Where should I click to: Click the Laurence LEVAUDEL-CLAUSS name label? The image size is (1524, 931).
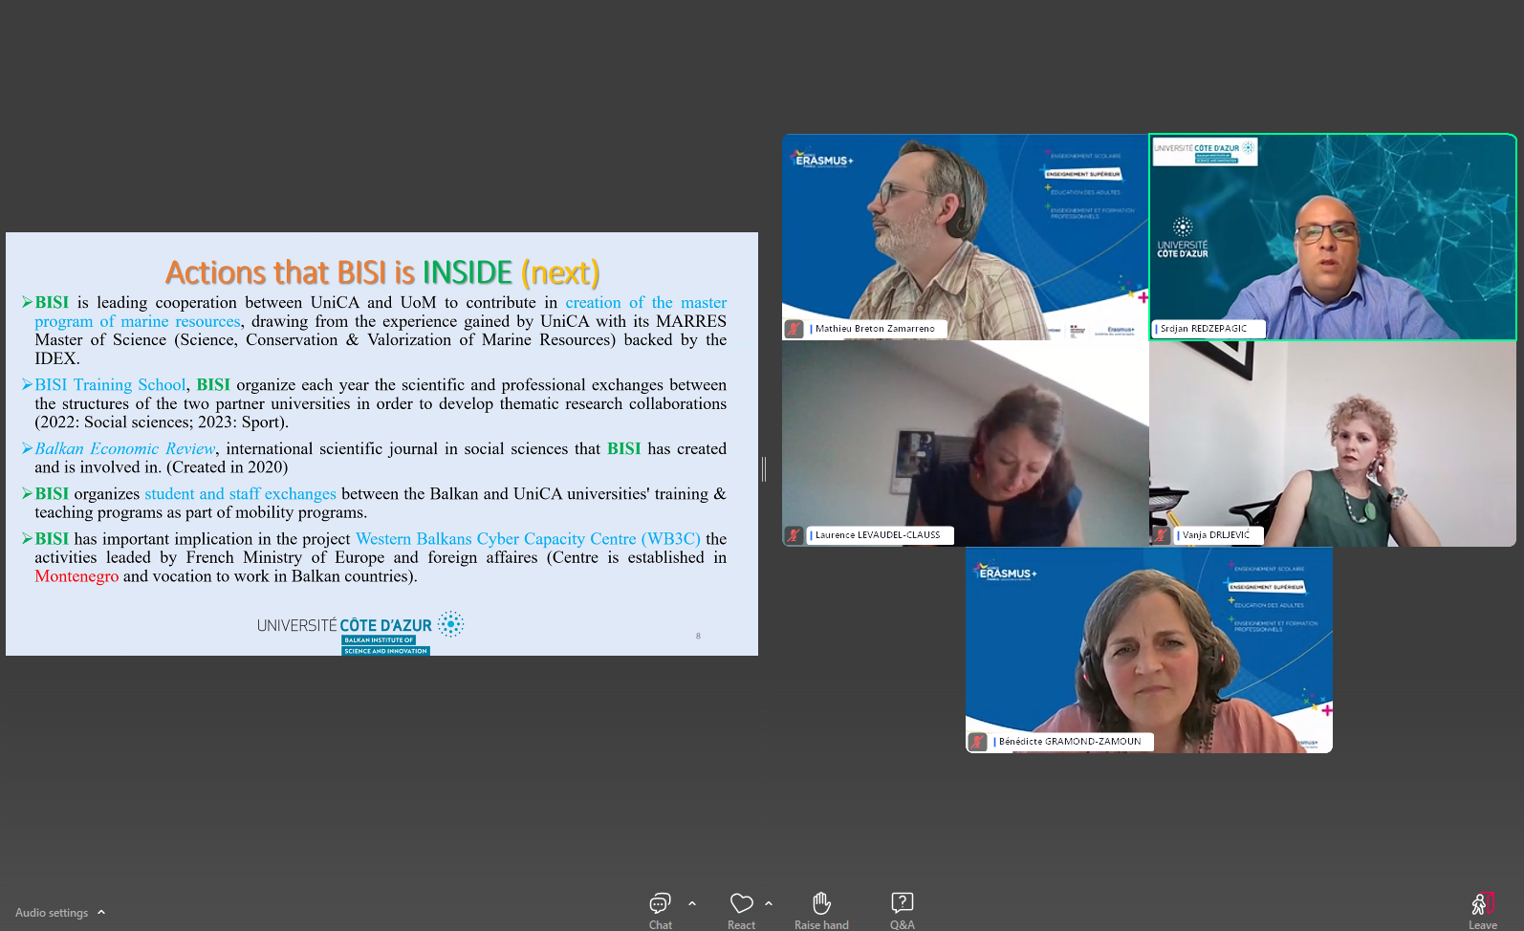(x=878, y=535)
